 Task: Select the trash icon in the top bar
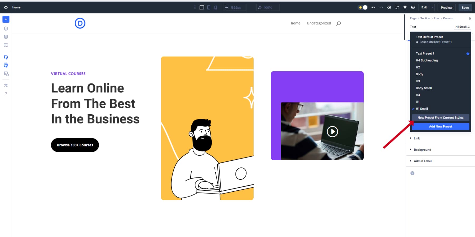click(x=405, y=7)
